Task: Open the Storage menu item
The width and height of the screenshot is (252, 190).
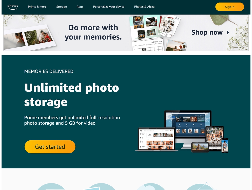Action: coord(61,7)
